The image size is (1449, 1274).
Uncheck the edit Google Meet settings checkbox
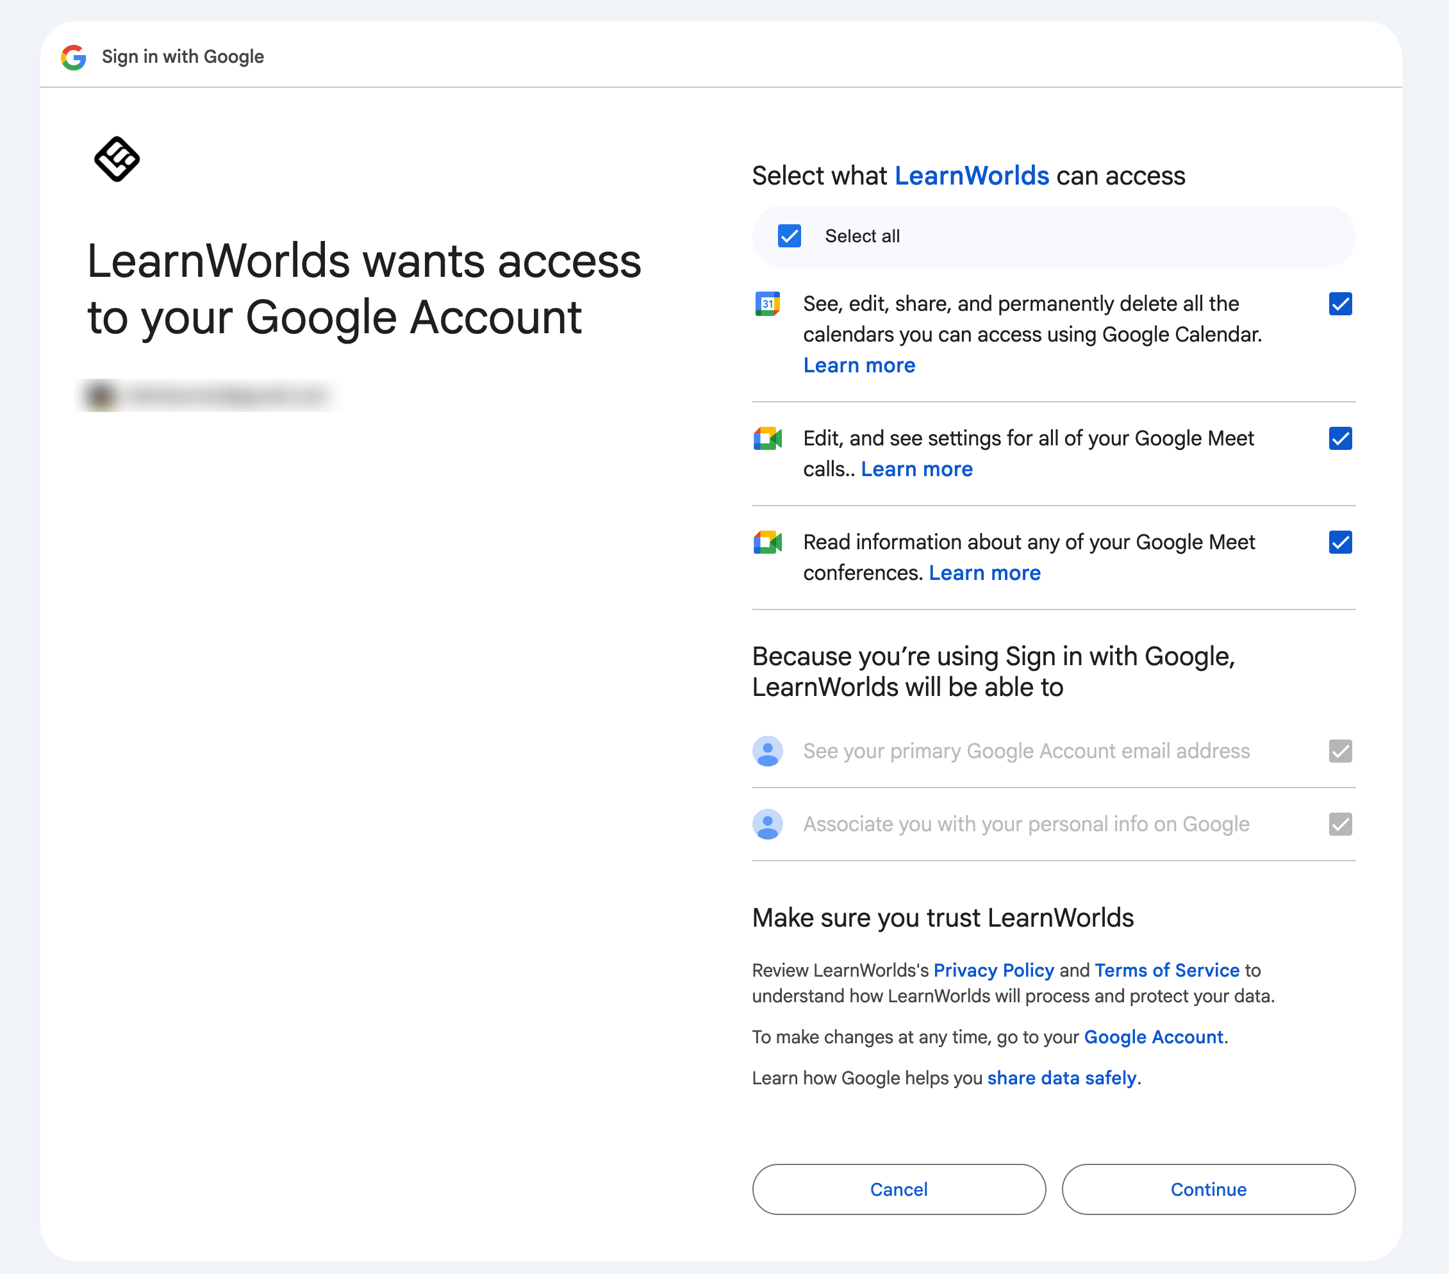[1340, 439]
